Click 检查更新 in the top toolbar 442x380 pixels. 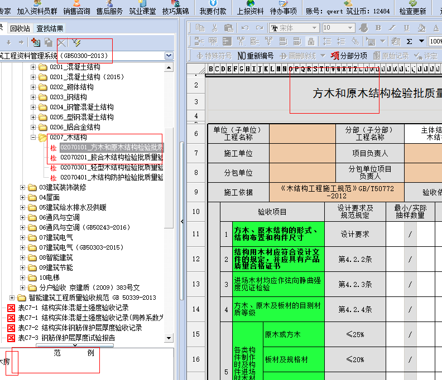click(412, 11)
